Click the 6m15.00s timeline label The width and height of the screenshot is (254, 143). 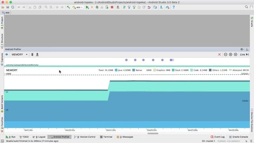coord(111,130)
